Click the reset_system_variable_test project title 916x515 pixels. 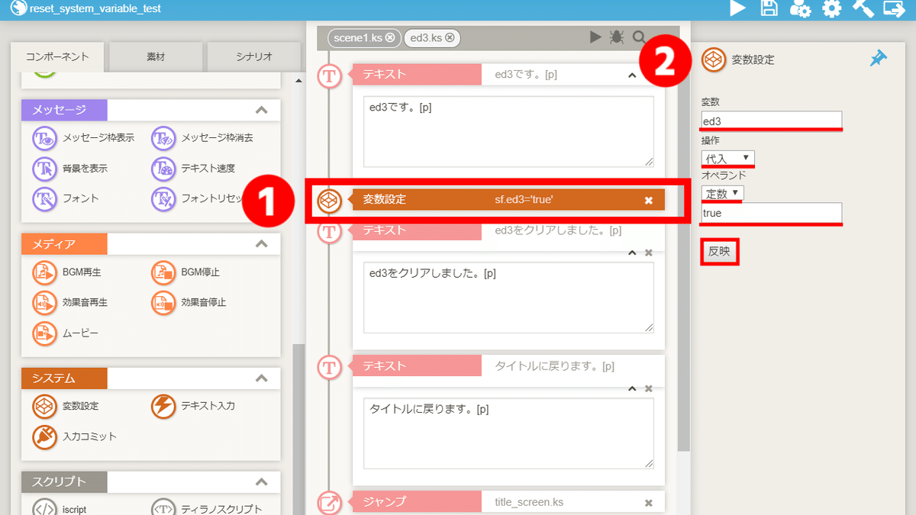coord(95,9)
